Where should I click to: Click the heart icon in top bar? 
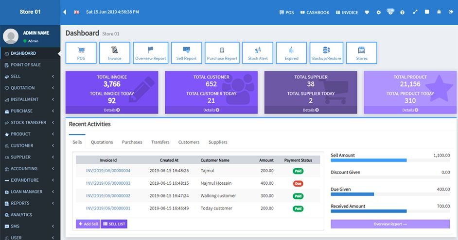pos(367,12)
